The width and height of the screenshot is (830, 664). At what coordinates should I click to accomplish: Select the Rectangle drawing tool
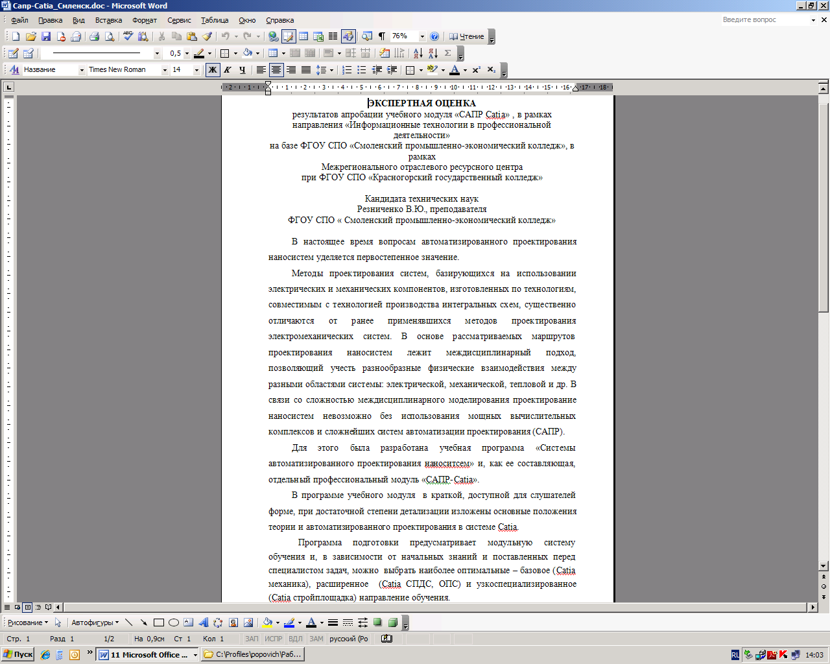pyautogui.click(x=159, y=622)
